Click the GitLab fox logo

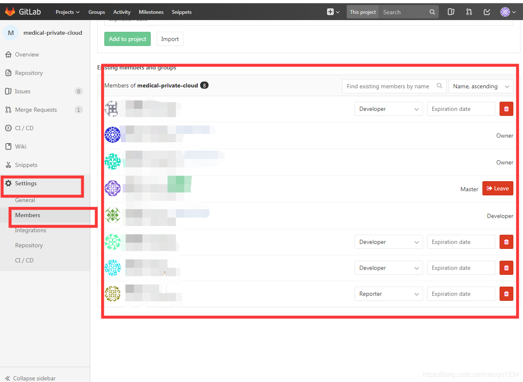point(10,11)
